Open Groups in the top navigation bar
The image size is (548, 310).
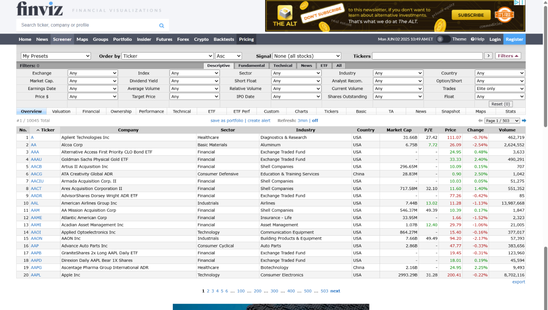101,39
